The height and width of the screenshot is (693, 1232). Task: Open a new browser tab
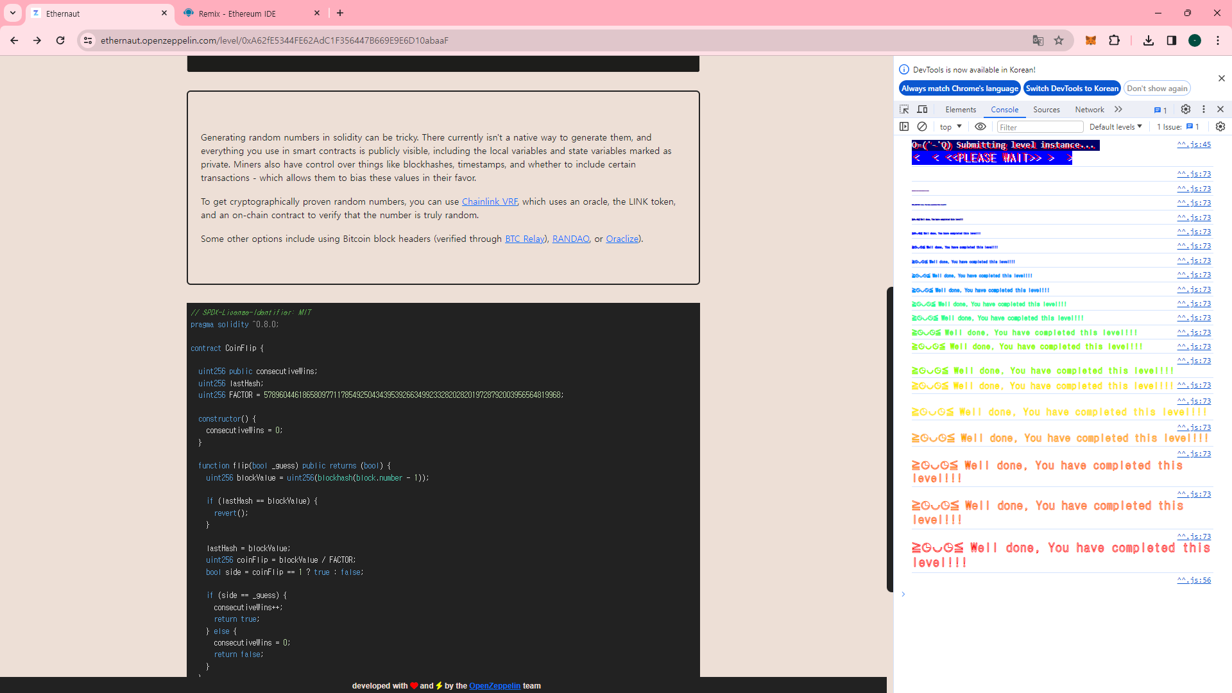(340, 13)
